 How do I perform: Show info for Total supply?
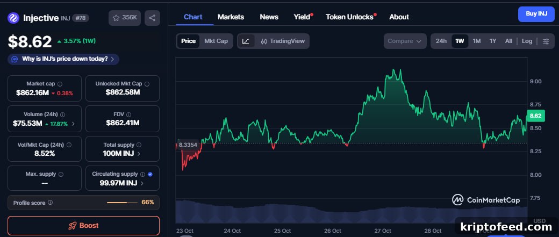point(139,145)
